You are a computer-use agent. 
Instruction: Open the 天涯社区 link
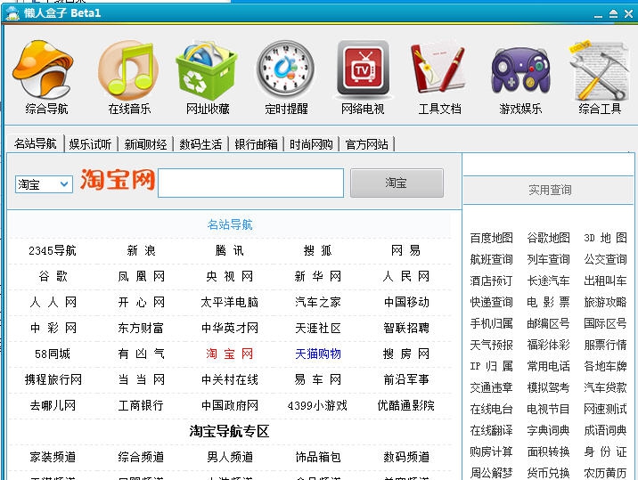point(318,328)
